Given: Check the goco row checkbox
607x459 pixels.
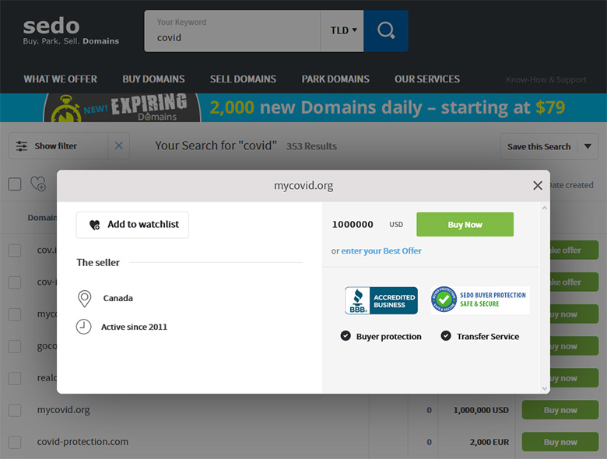Looking at the screenshot, I should click(x=15, y=346).
